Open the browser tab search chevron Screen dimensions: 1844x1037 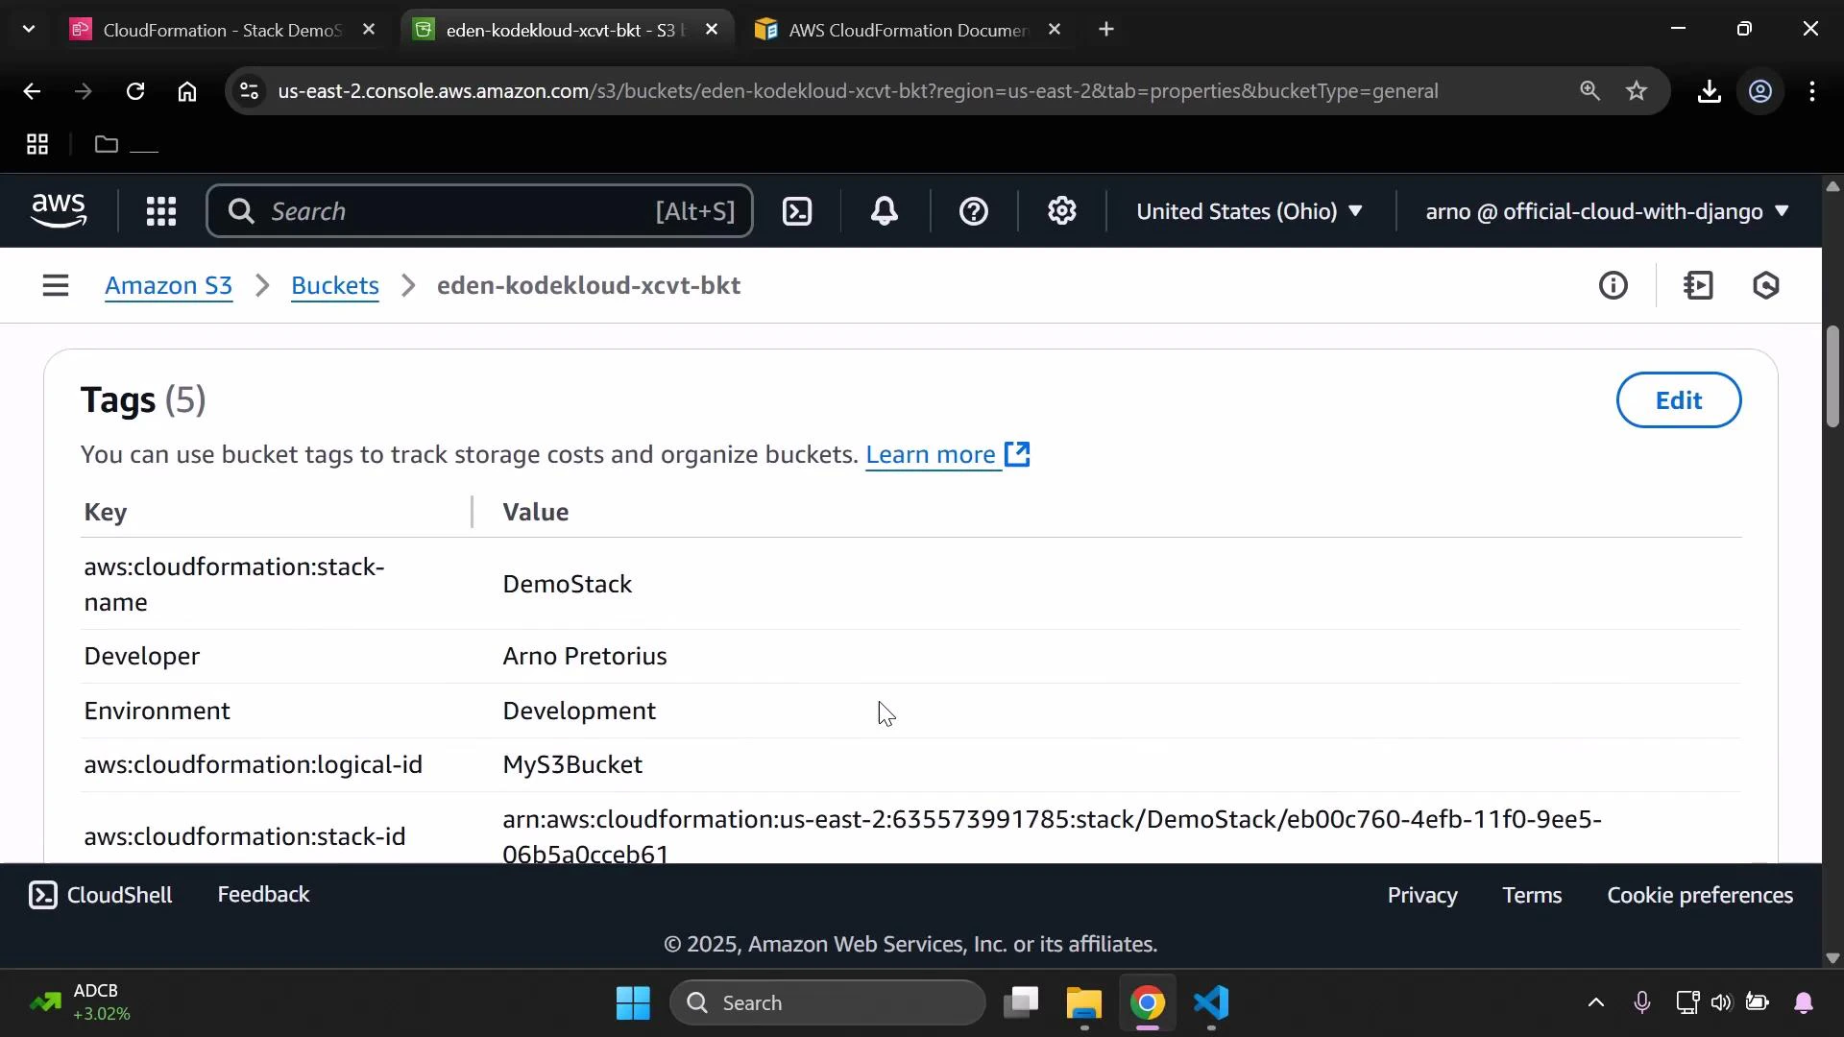[x=28, y=29]
